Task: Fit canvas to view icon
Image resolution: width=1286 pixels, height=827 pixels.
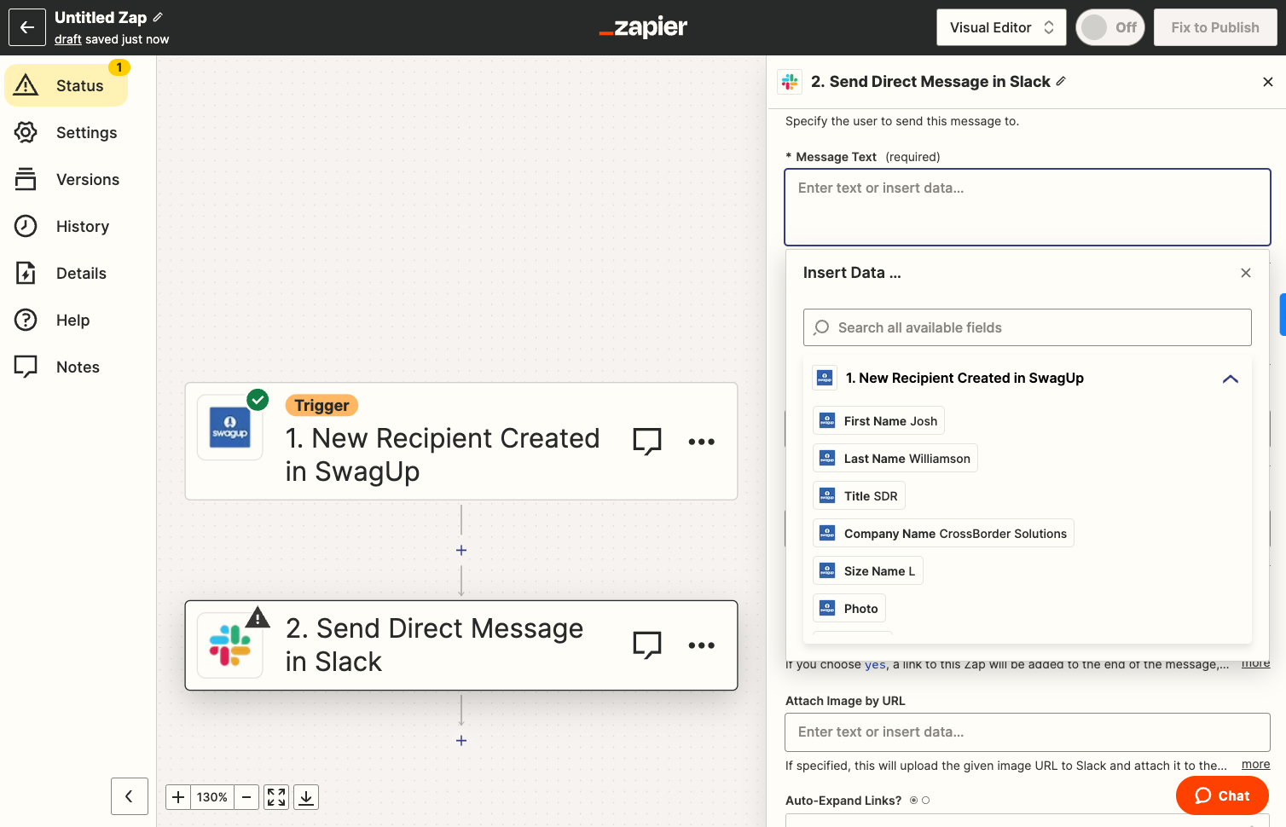Action: [276, 797]
